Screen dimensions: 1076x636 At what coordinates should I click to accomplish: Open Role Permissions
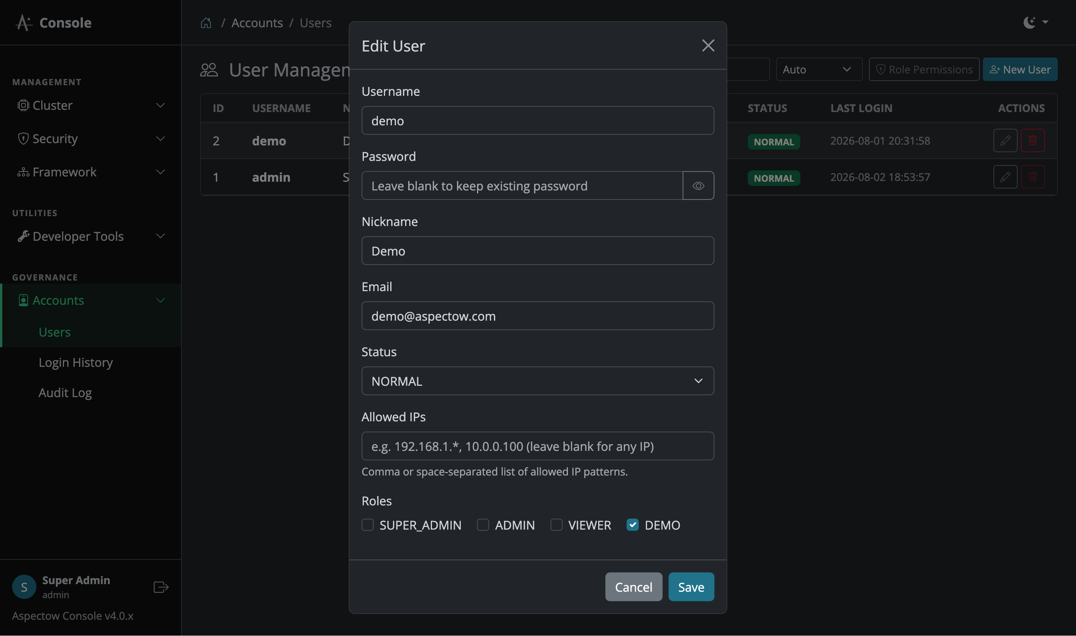(924, 69)
